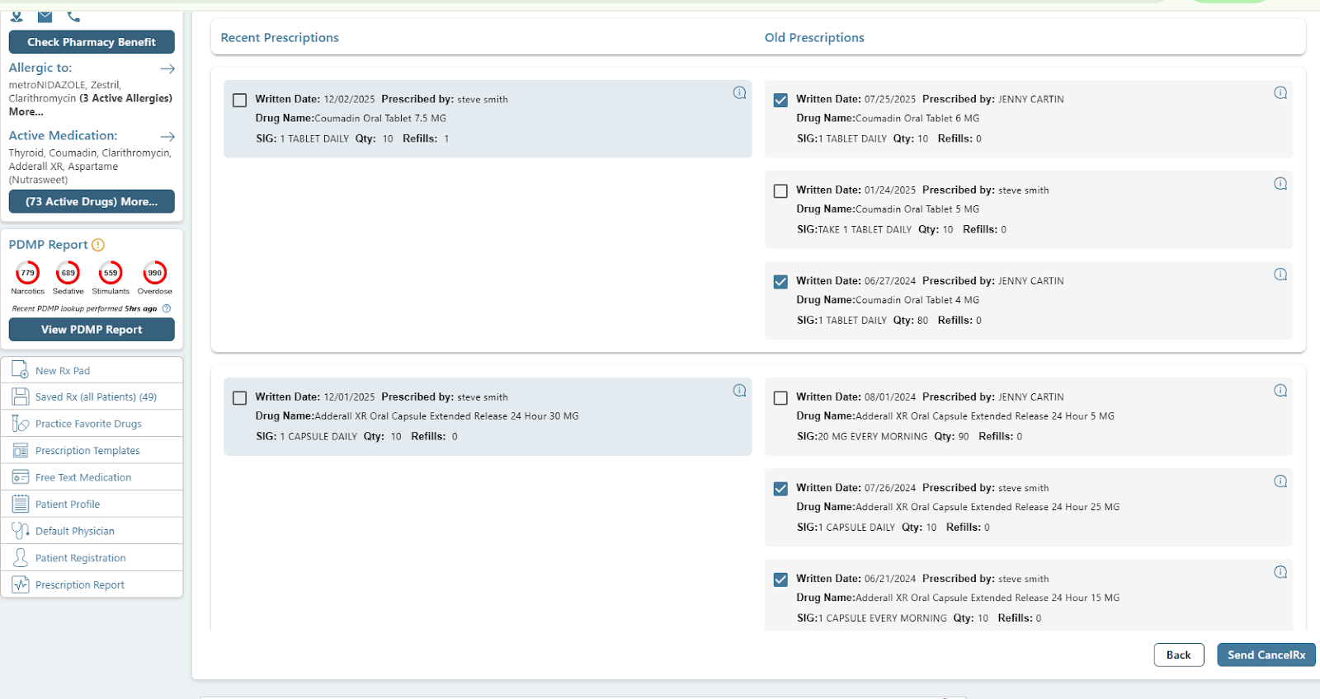The image size is (1320, 699).
Task: Uncheck Coumadin 6 MG dated 07/25/2025
Action: 780,101
